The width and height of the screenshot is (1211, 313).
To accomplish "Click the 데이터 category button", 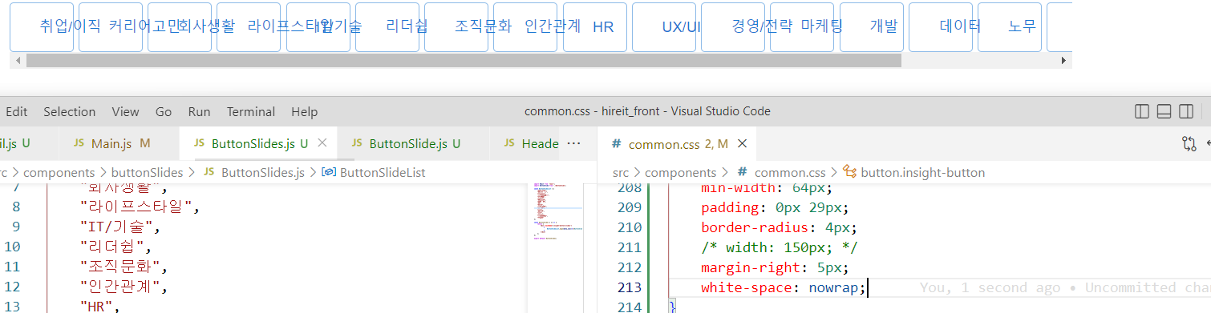I will [x=942, y=26].
